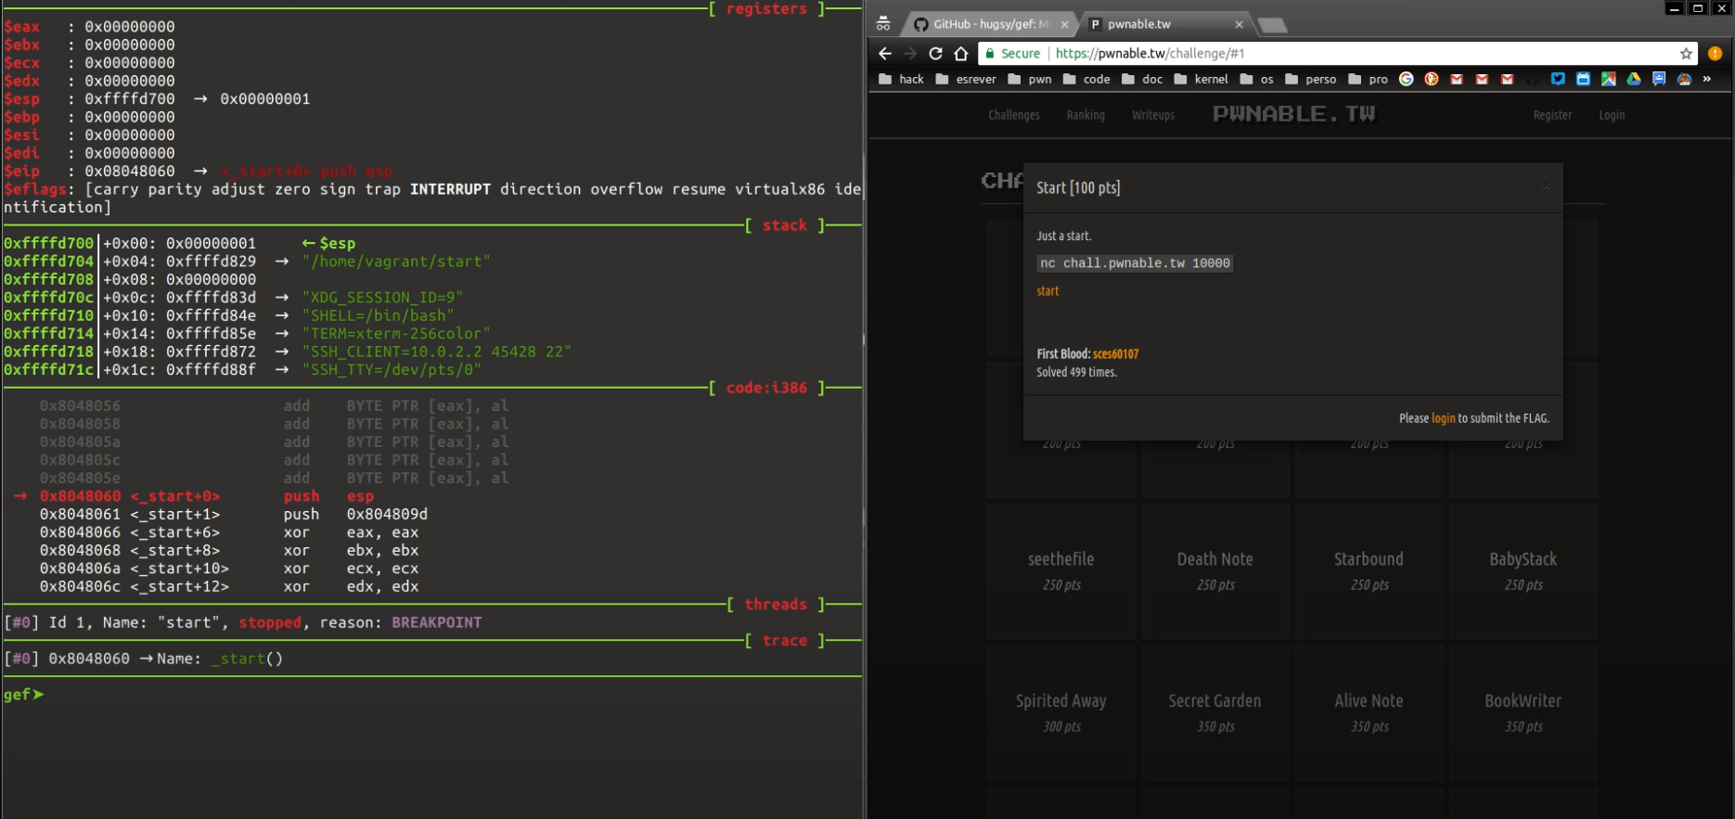
Task: Open the code bookmarks folder
Action: 1086,79
